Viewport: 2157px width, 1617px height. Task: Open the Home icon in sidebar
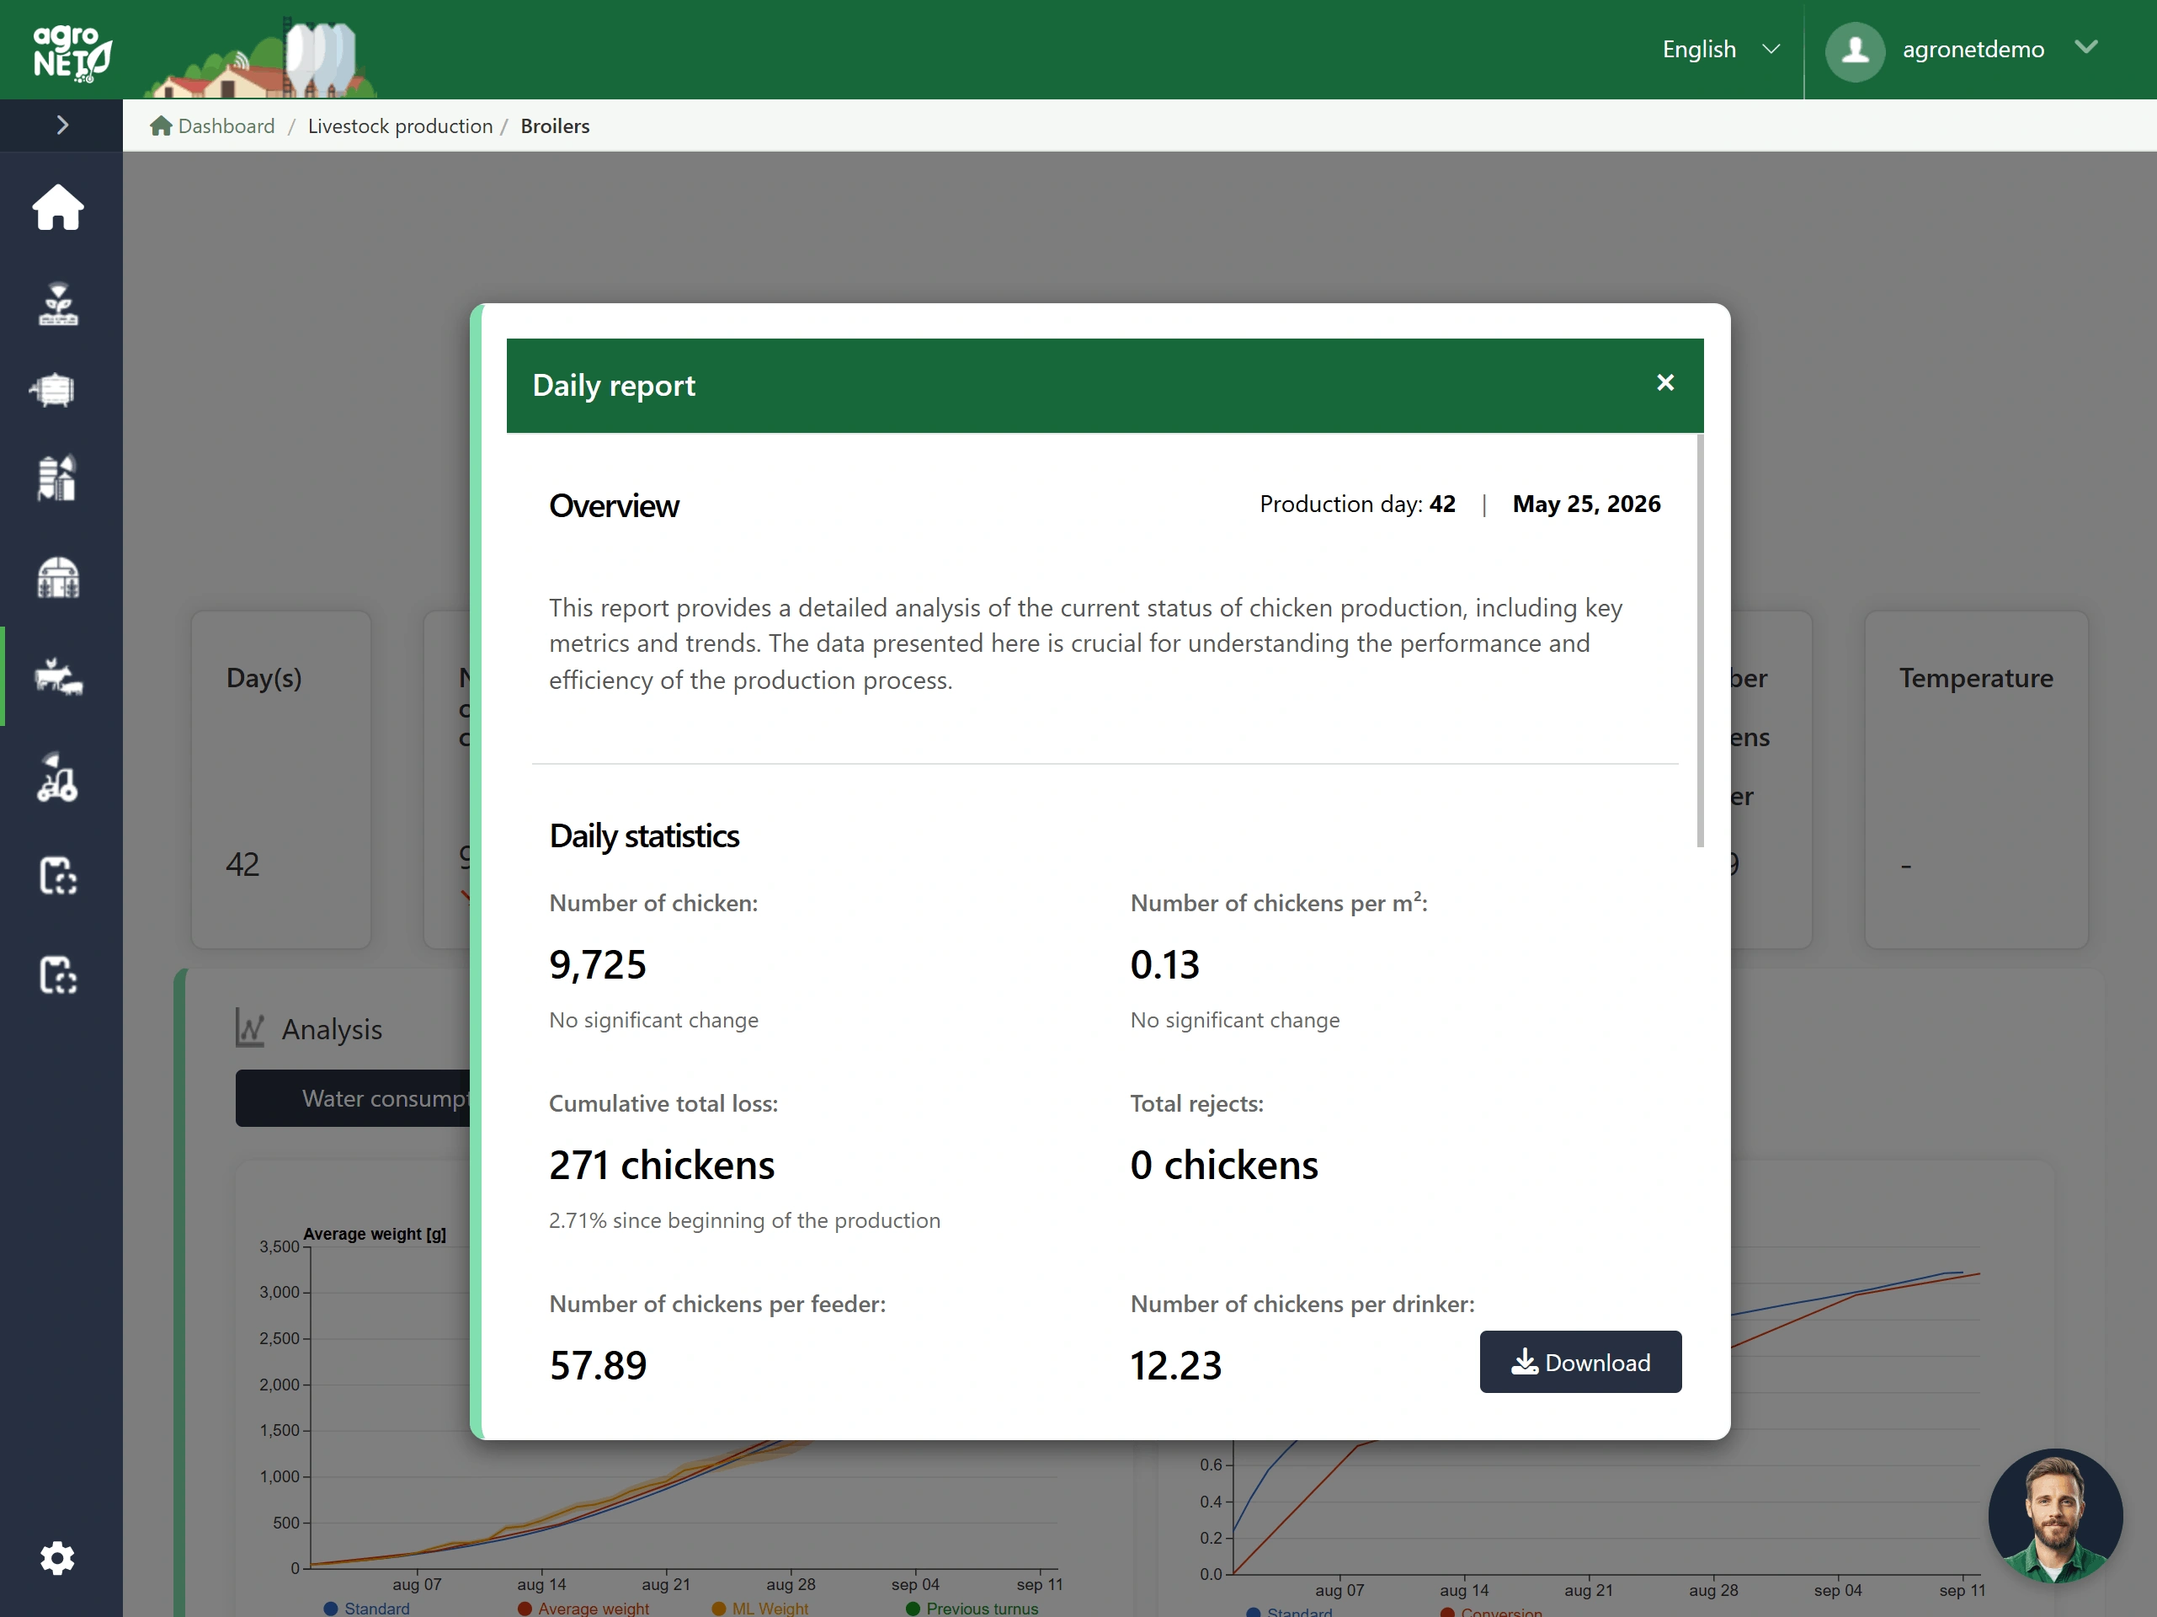click(x=58, y=208)
